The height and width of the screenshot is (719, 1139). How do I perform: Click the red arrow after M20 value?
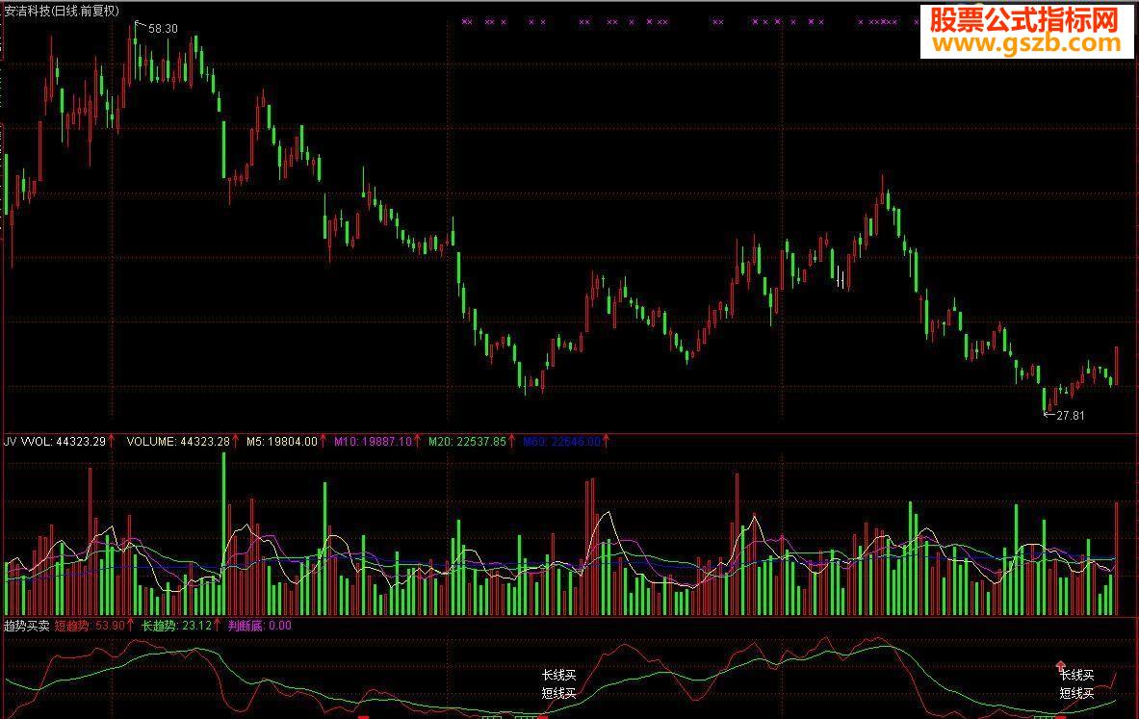512,441
